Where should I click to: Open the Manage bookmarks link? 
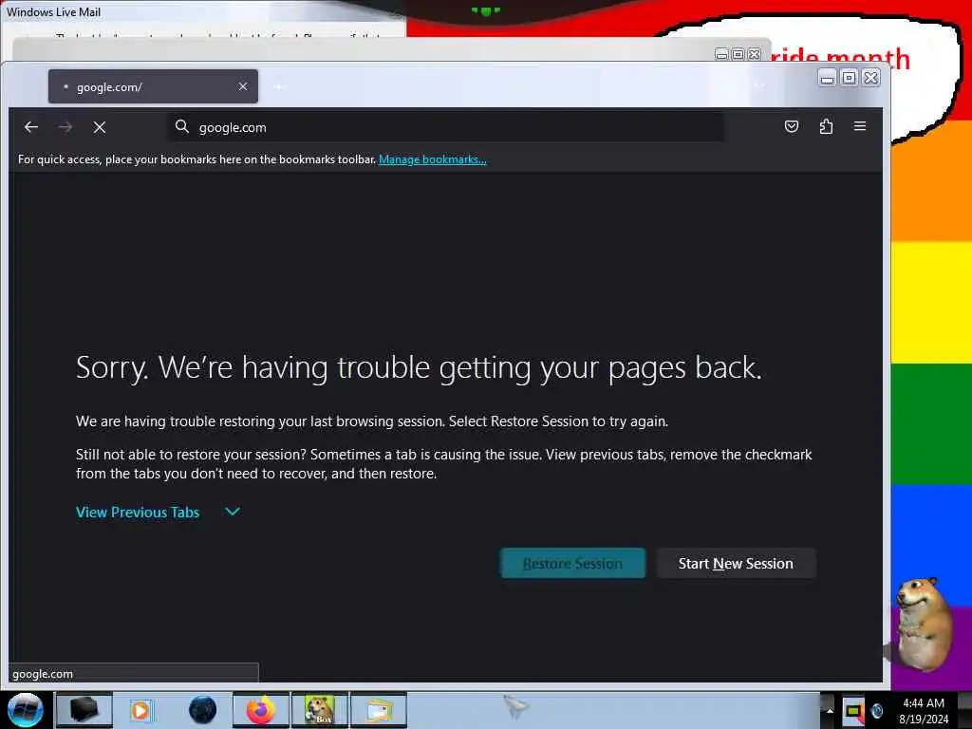433,159
